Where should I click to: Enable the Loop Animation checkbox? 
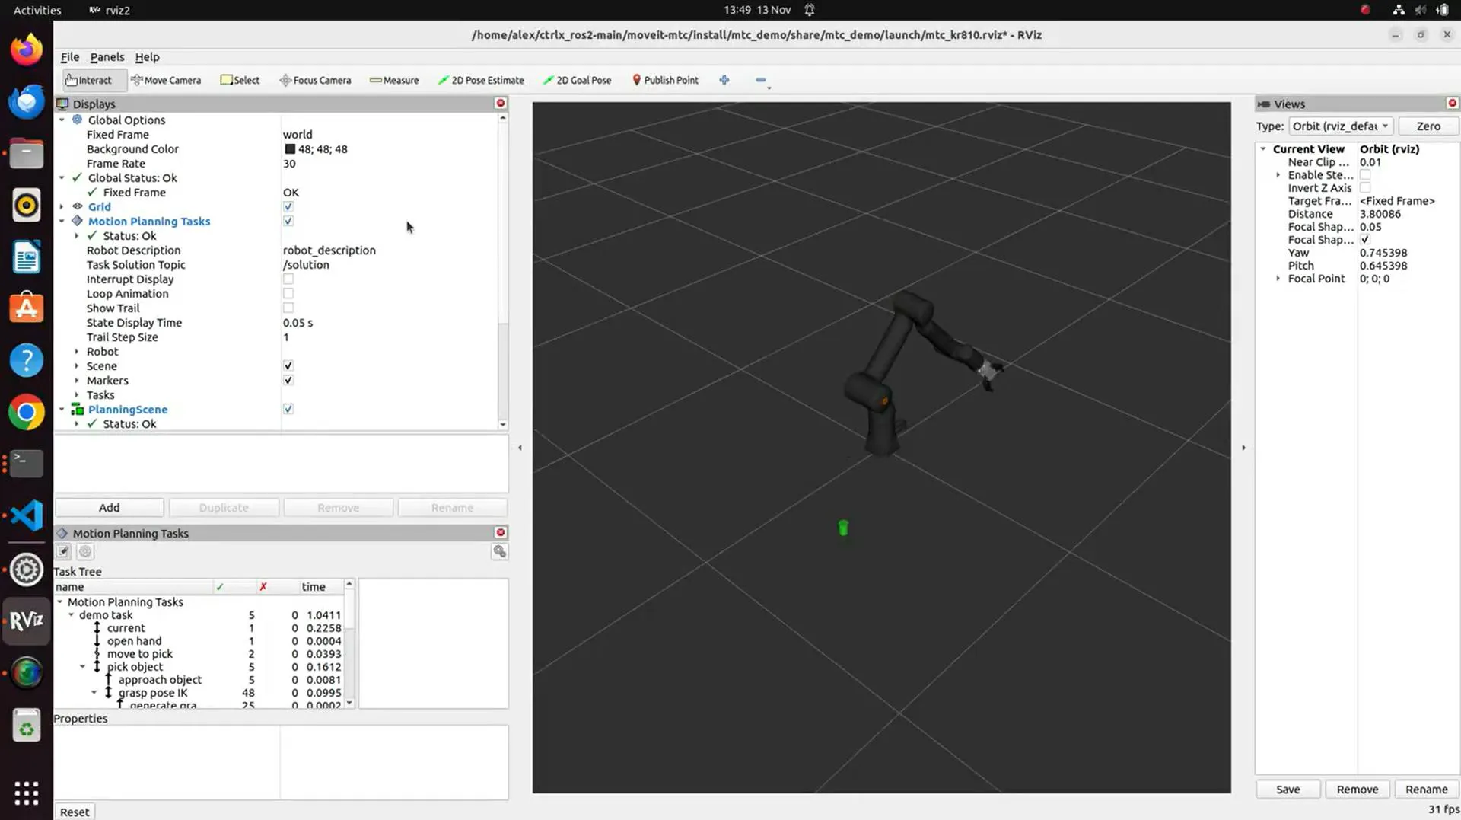(x=288, y=293)
